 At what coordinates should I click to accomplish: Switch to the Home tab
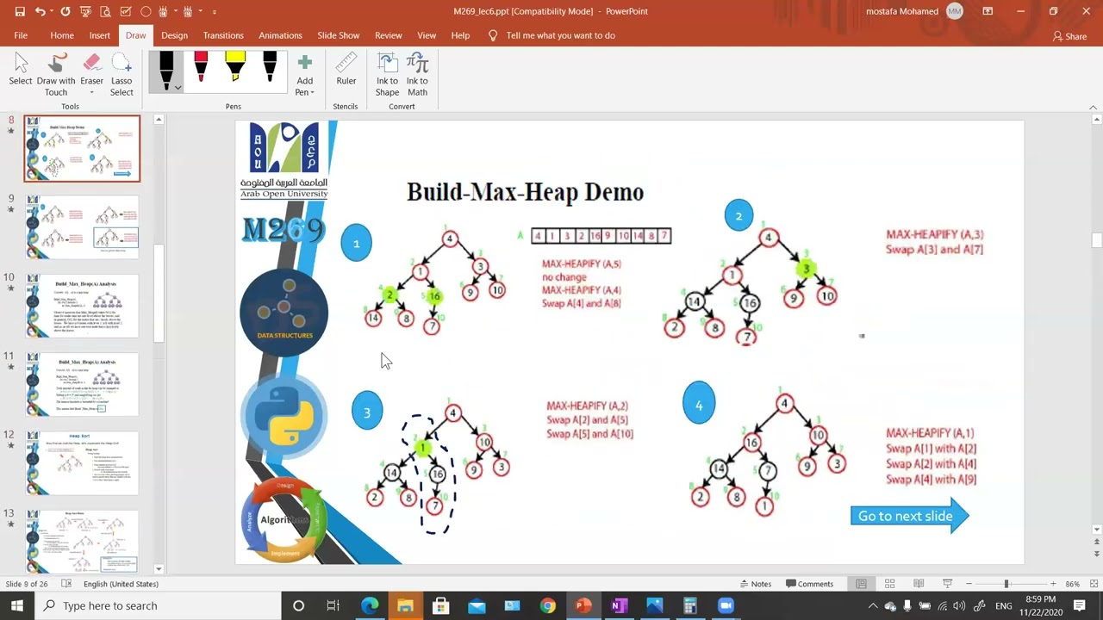[x=62, y=35]
